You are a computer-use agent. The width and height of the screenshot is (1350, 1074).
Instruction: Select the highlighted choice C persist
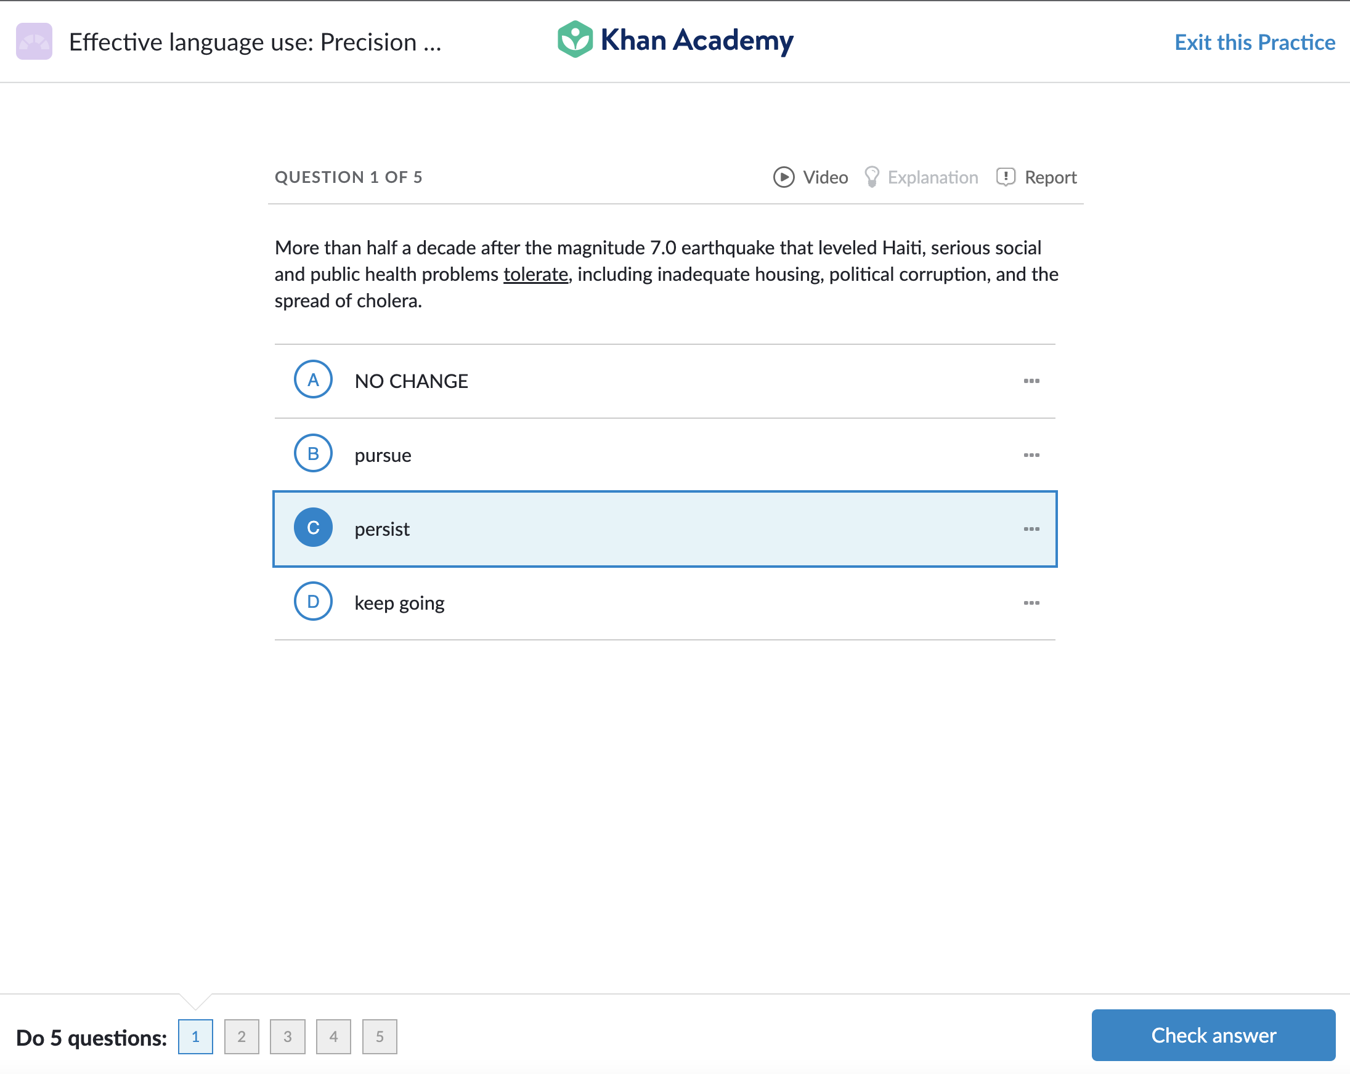[x=382, y=529]
